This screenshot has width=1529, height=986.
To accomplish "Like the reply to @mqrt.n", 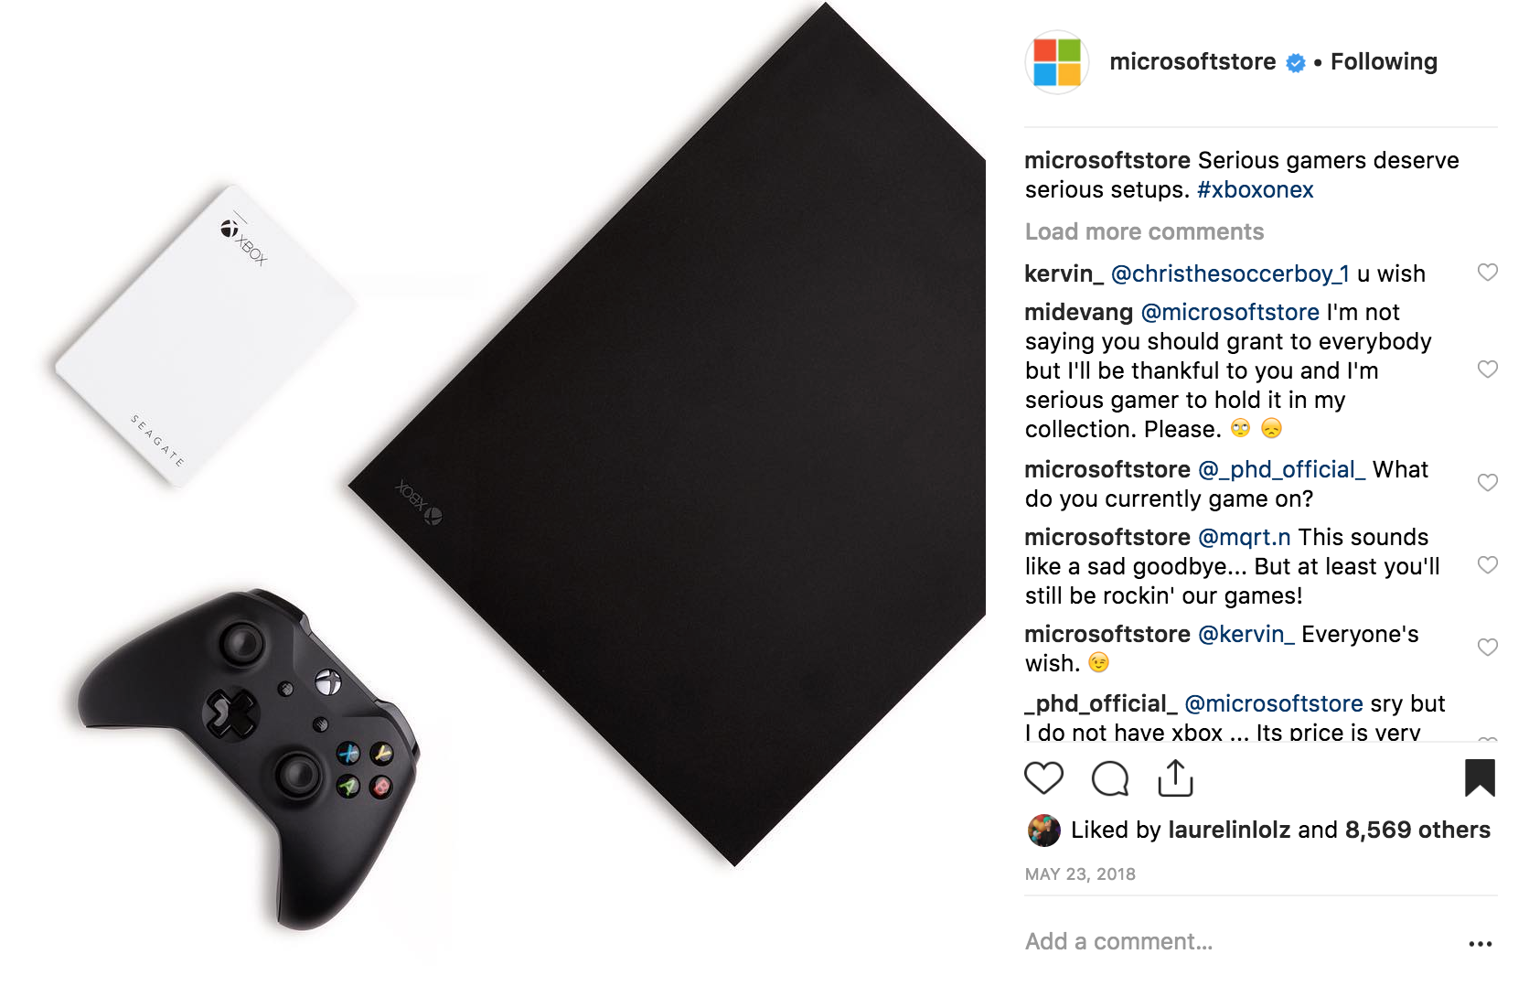I will click(x=1488, y=565).
